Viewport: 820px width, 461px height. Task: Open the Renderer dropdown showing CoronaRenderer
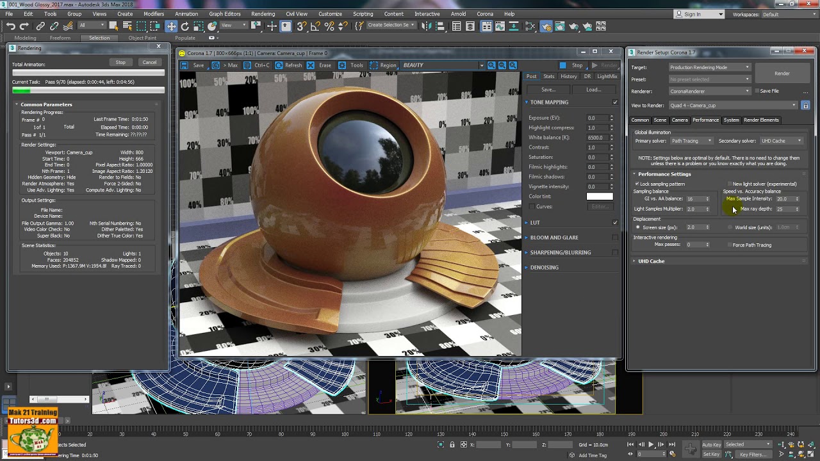click(x=709, y=91)
